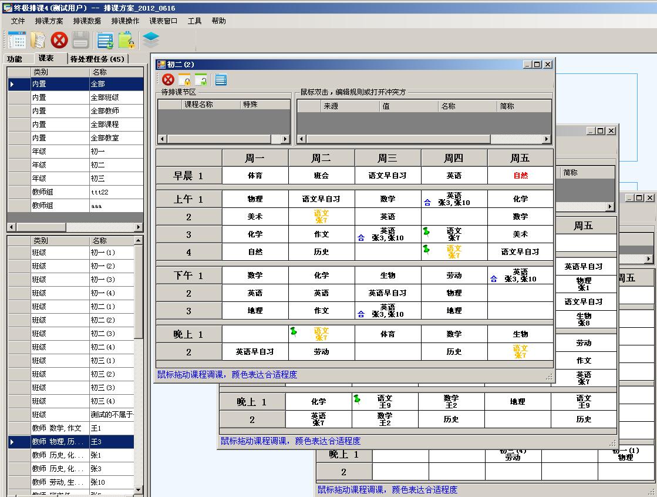Open the folder with documents toolbar icon
657x497 pixels.
(38, 41)
